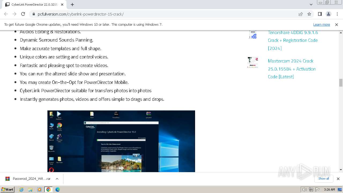View site information via the lock icon
This screenshot has height=193, width=343.
click(33, 14)
